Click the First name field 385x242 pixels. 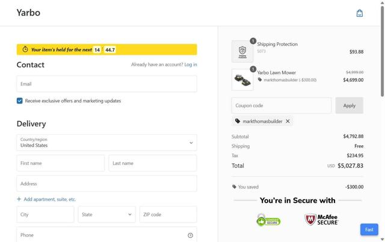pyautogui.click(x=61, y=163)
